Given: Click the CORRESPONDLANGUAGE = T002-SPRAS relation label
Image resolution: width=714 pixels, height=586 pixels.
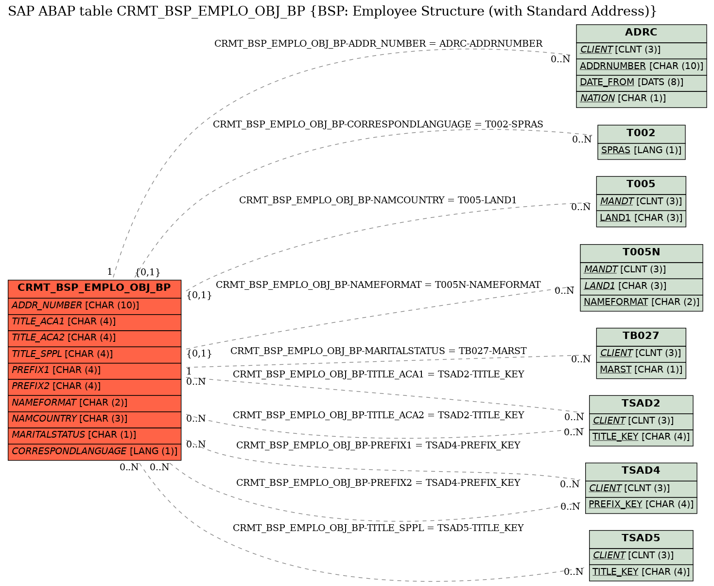Looking at the screenshot, I should [x=378, y=124].
